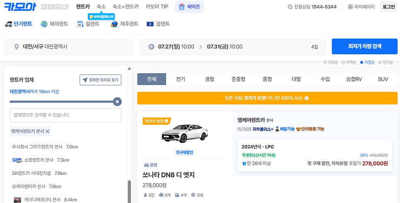Click the distance slider handle
This screenshot has height=203, width=400.
(117, 101)
